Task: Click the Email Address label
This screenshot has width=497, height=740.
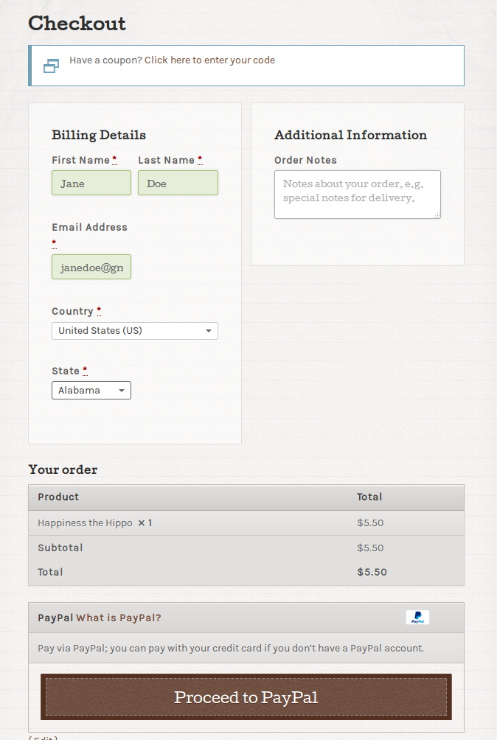Action: click(x=90, y=228)
